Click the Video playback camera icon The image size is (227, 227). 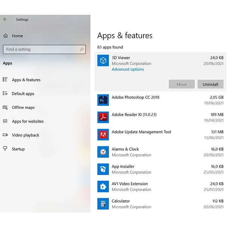pyautogui.click(x=5, y=135)
